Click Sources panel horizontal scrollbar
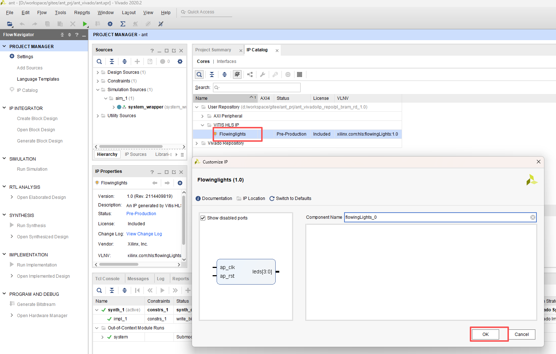Viewport: 556px width, 354px height. pos(131,146)
